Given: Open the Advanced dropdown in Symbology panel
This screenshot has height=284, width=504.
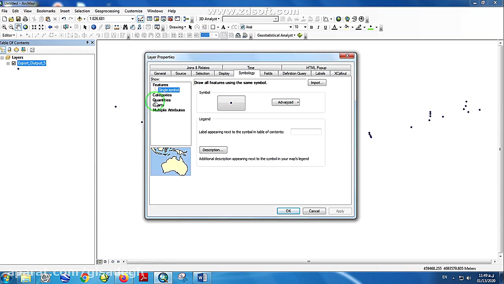Looking at the screenshot, I should coord(285,102).
